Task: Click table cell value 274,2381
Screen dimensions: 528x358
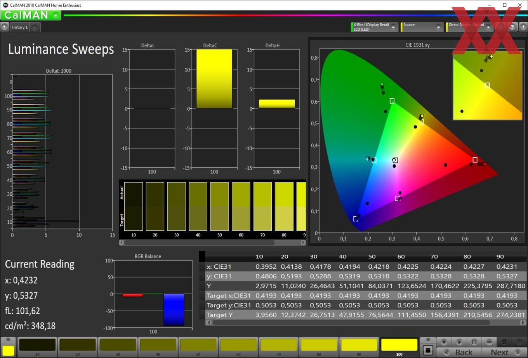Action: [511, 315]
